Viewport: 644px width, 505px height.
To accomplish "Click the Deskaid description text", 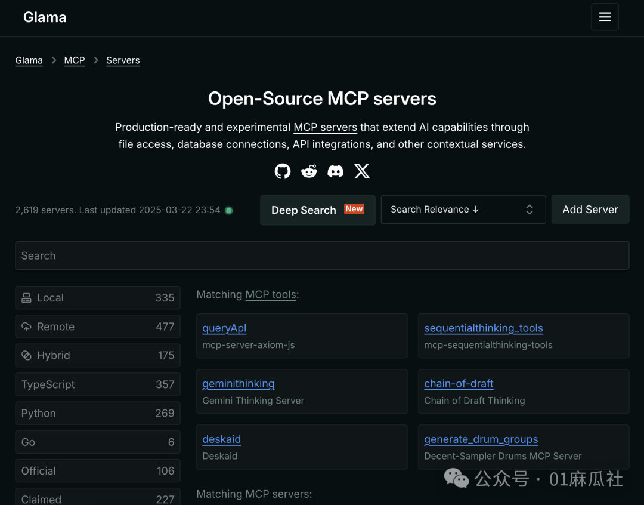I will point(219,456).
